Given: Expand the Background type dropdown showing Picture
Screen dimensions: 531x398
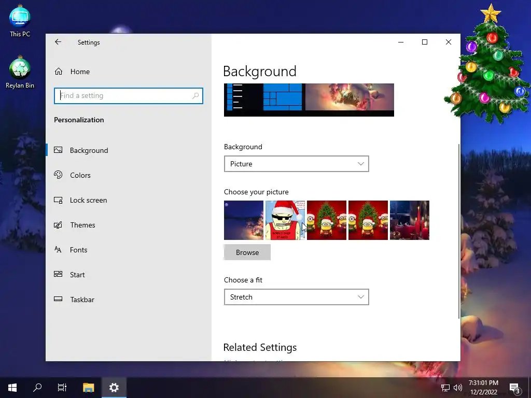Looking at the screenshot, I should coord(296,164).
